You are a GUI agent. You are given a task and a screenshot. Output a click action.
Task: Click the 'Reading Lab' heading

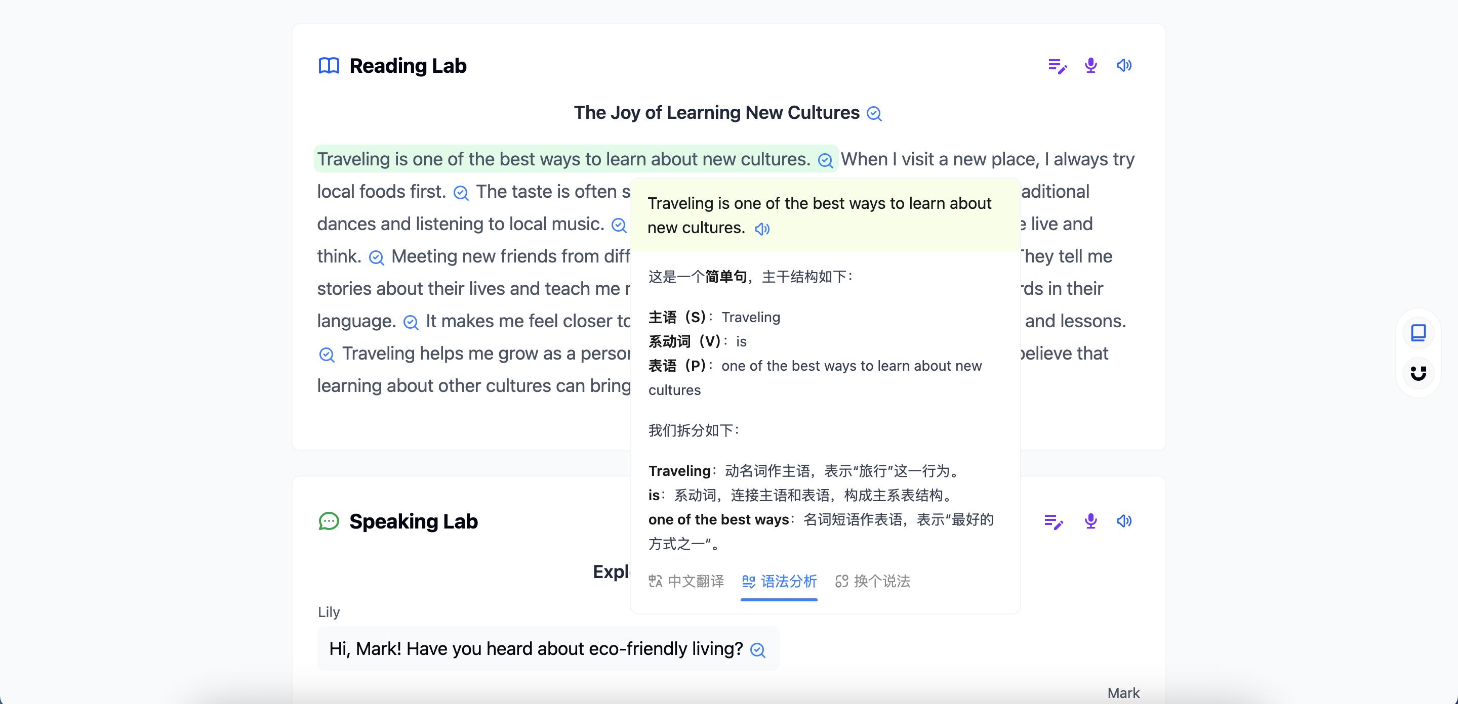pos(408,66)
